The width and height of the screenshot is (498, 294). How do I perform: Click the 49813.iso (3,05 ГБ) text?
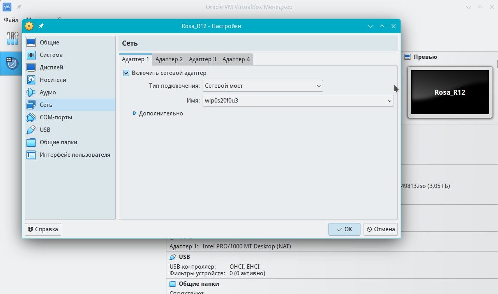[425, 186]
